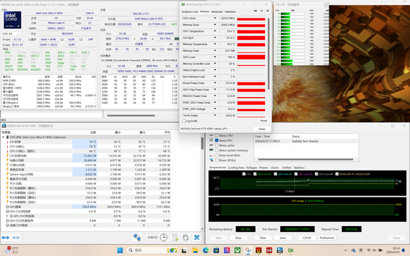Screen dimensions: 410x256
Task: Open the Hot Spot sensor dropdown
Action: [215, 38]
